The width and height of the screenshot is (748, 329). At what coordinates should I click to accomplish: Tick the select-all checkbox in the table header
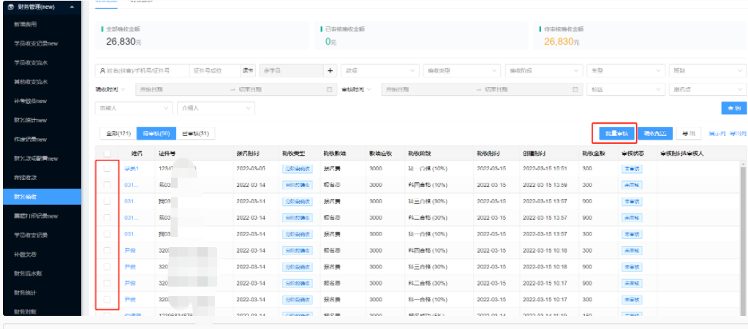click(107, 154)
